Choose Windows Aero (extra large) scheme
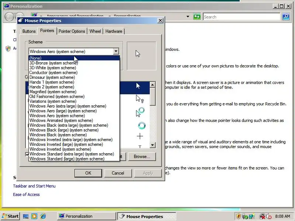Screen dimensions: 295x221 click(x=74, y=106)
